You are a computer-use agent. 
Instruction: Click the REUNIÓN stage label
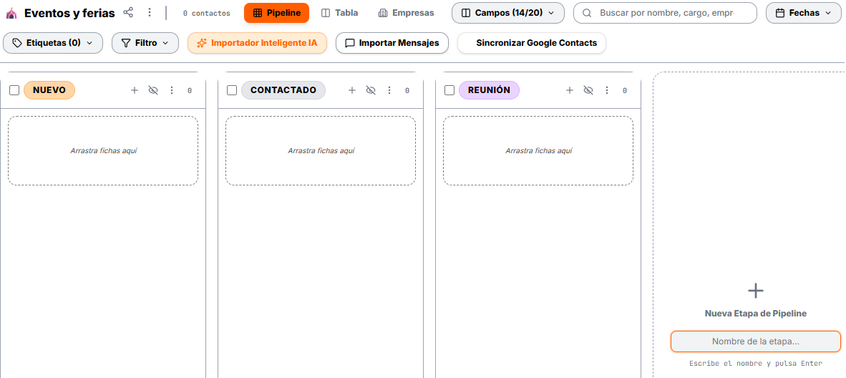[489, 90]
